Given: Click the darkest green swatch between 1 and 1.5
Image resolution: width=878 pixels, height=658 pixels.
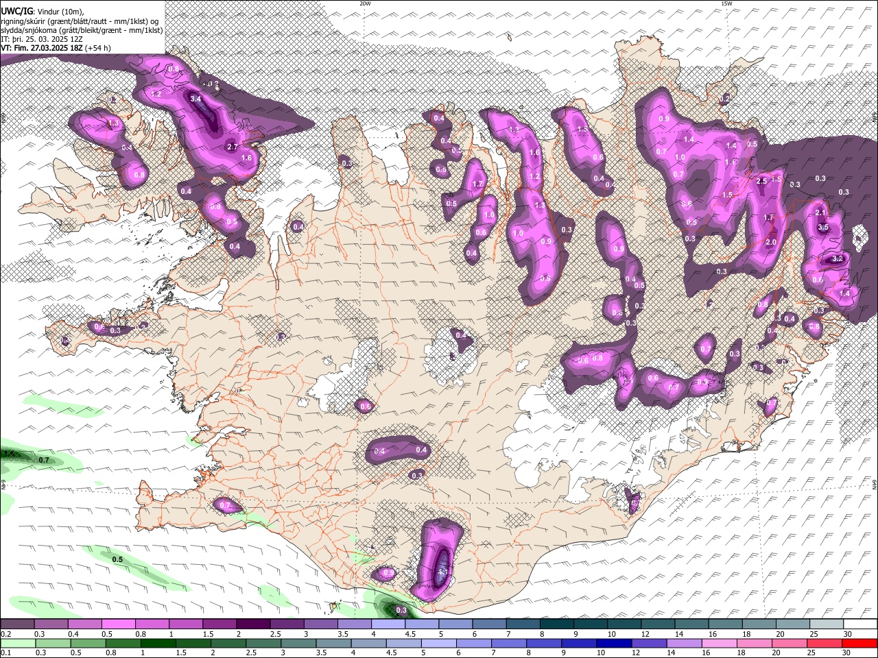Looking at the screenshot, I should point(158,643).
